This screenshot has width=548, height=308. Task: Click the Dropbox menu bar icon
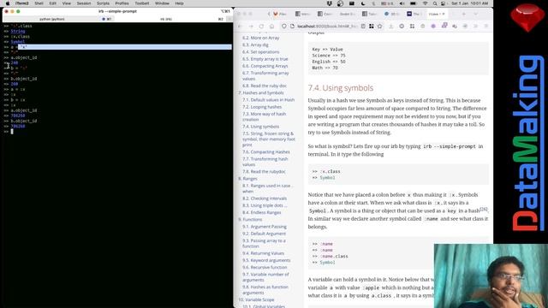[329, 3]
